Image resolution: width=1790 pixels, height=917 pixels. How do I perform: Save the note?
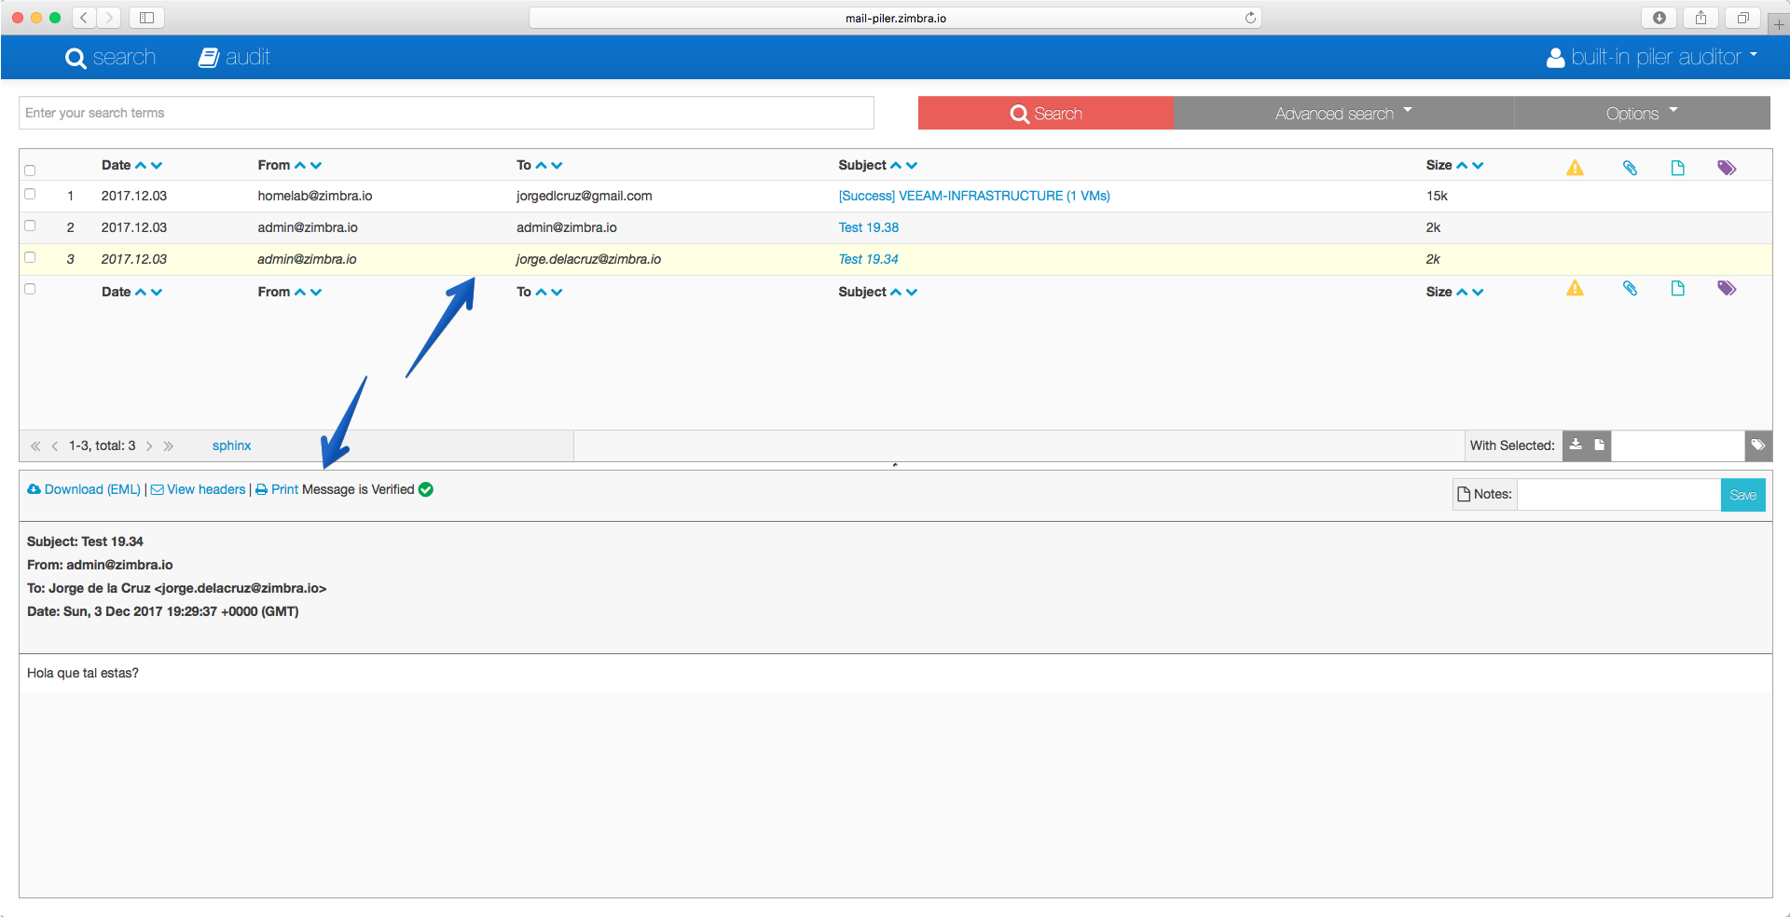[x=1742, y=495]
